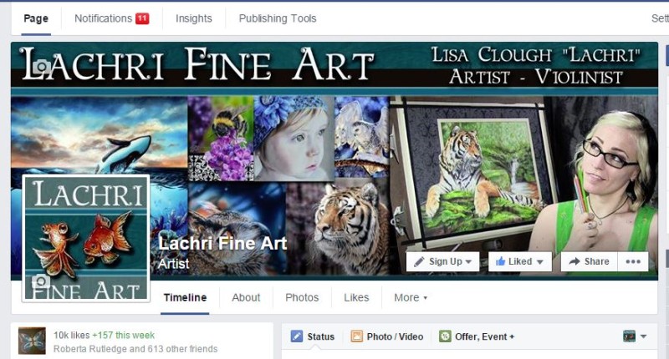Click the Offer, Event + icon
The height and width of the screenshot is (359, 669).
pyautogui.click(x=445, y=336)
